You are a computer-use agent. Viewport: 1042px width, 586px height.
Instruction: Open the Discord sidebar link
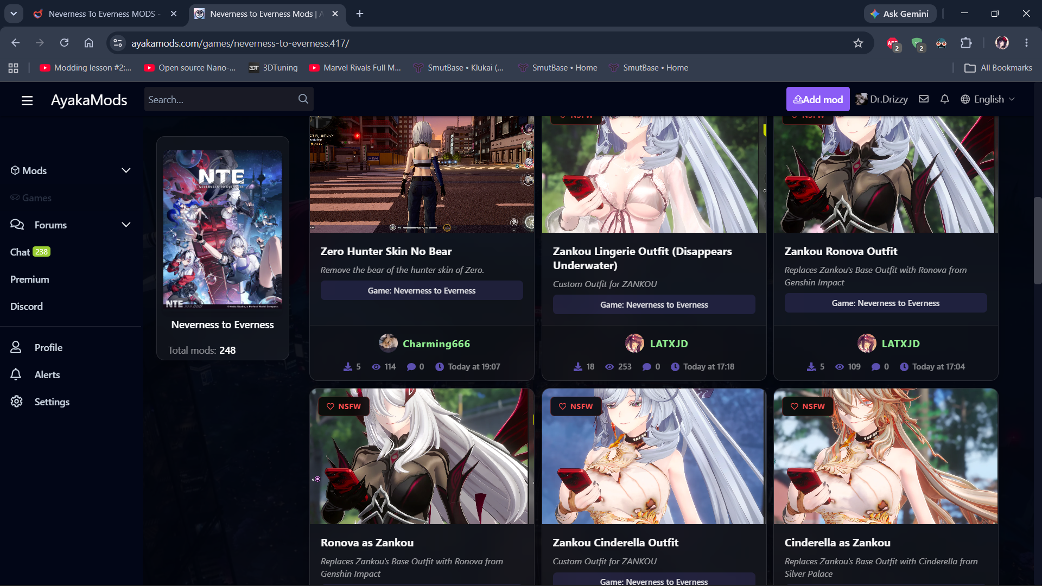tap(27, 306)
